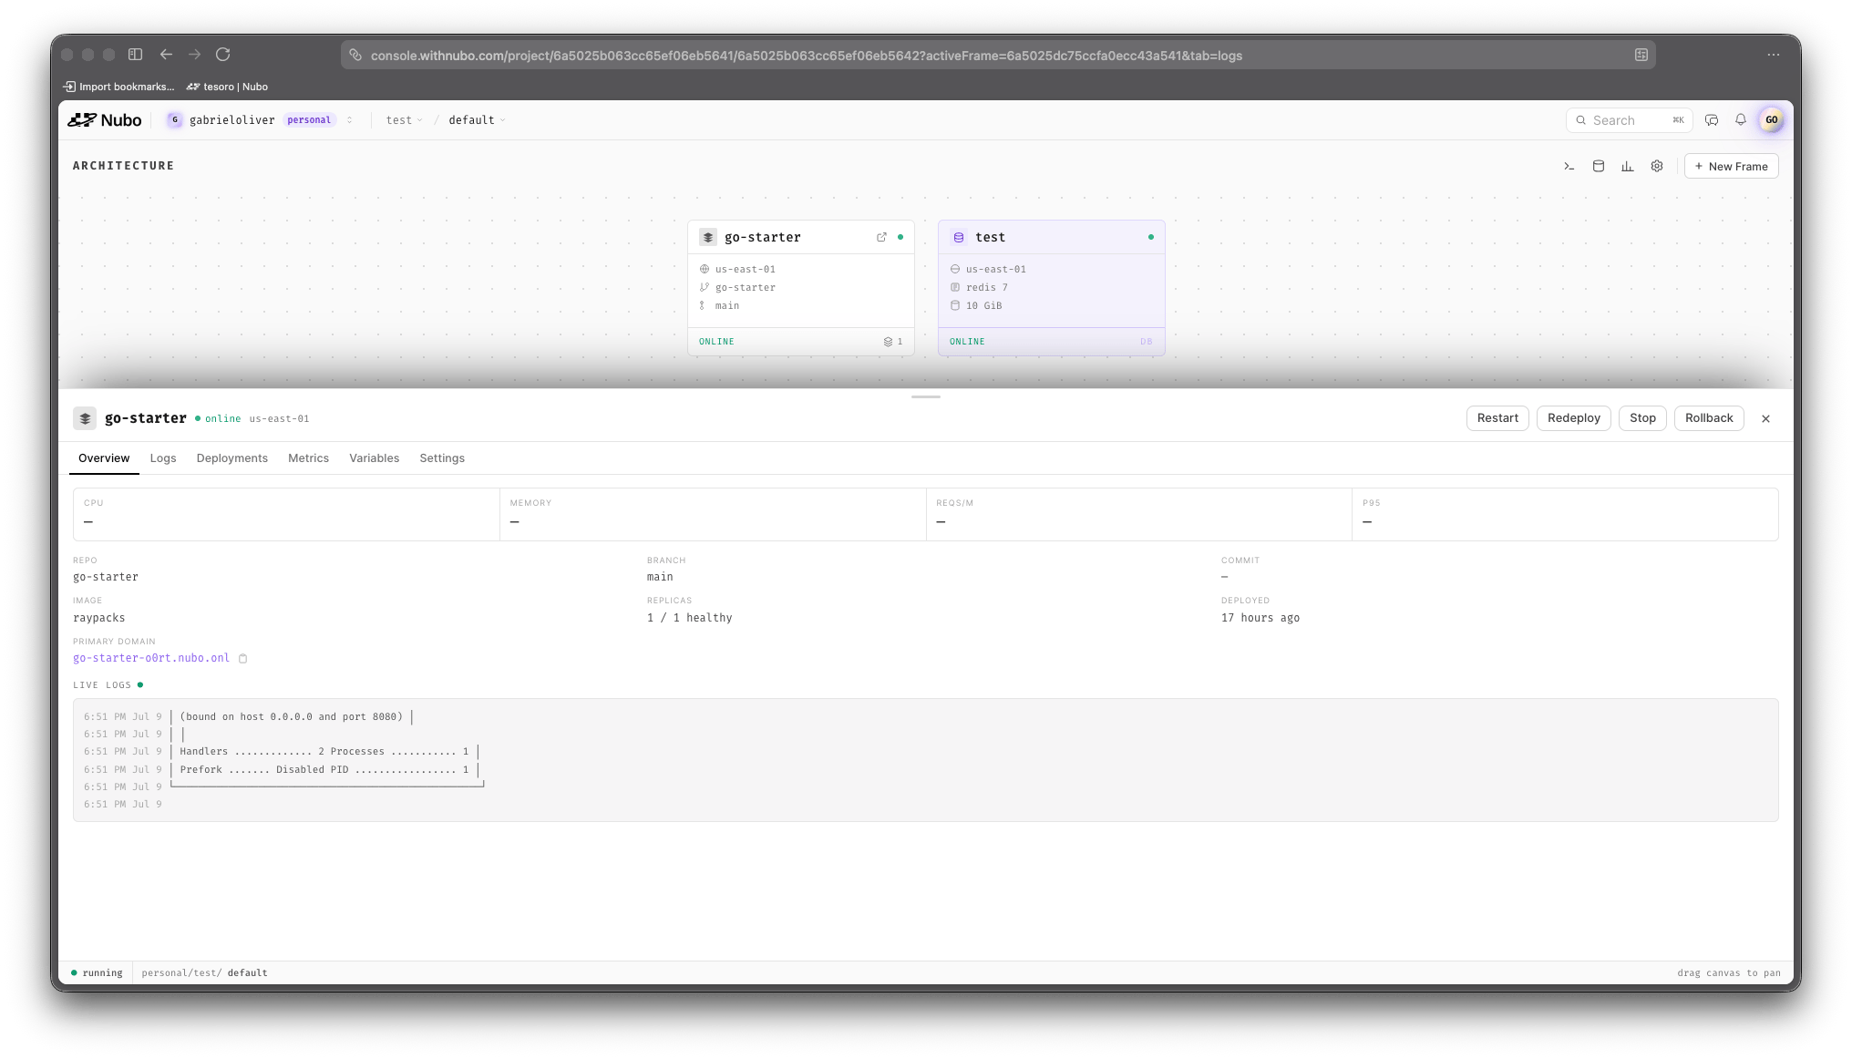Screen dimensions: 1852x1059
Task: Click the go-starter card stack icon
Action: coord(708,237)
